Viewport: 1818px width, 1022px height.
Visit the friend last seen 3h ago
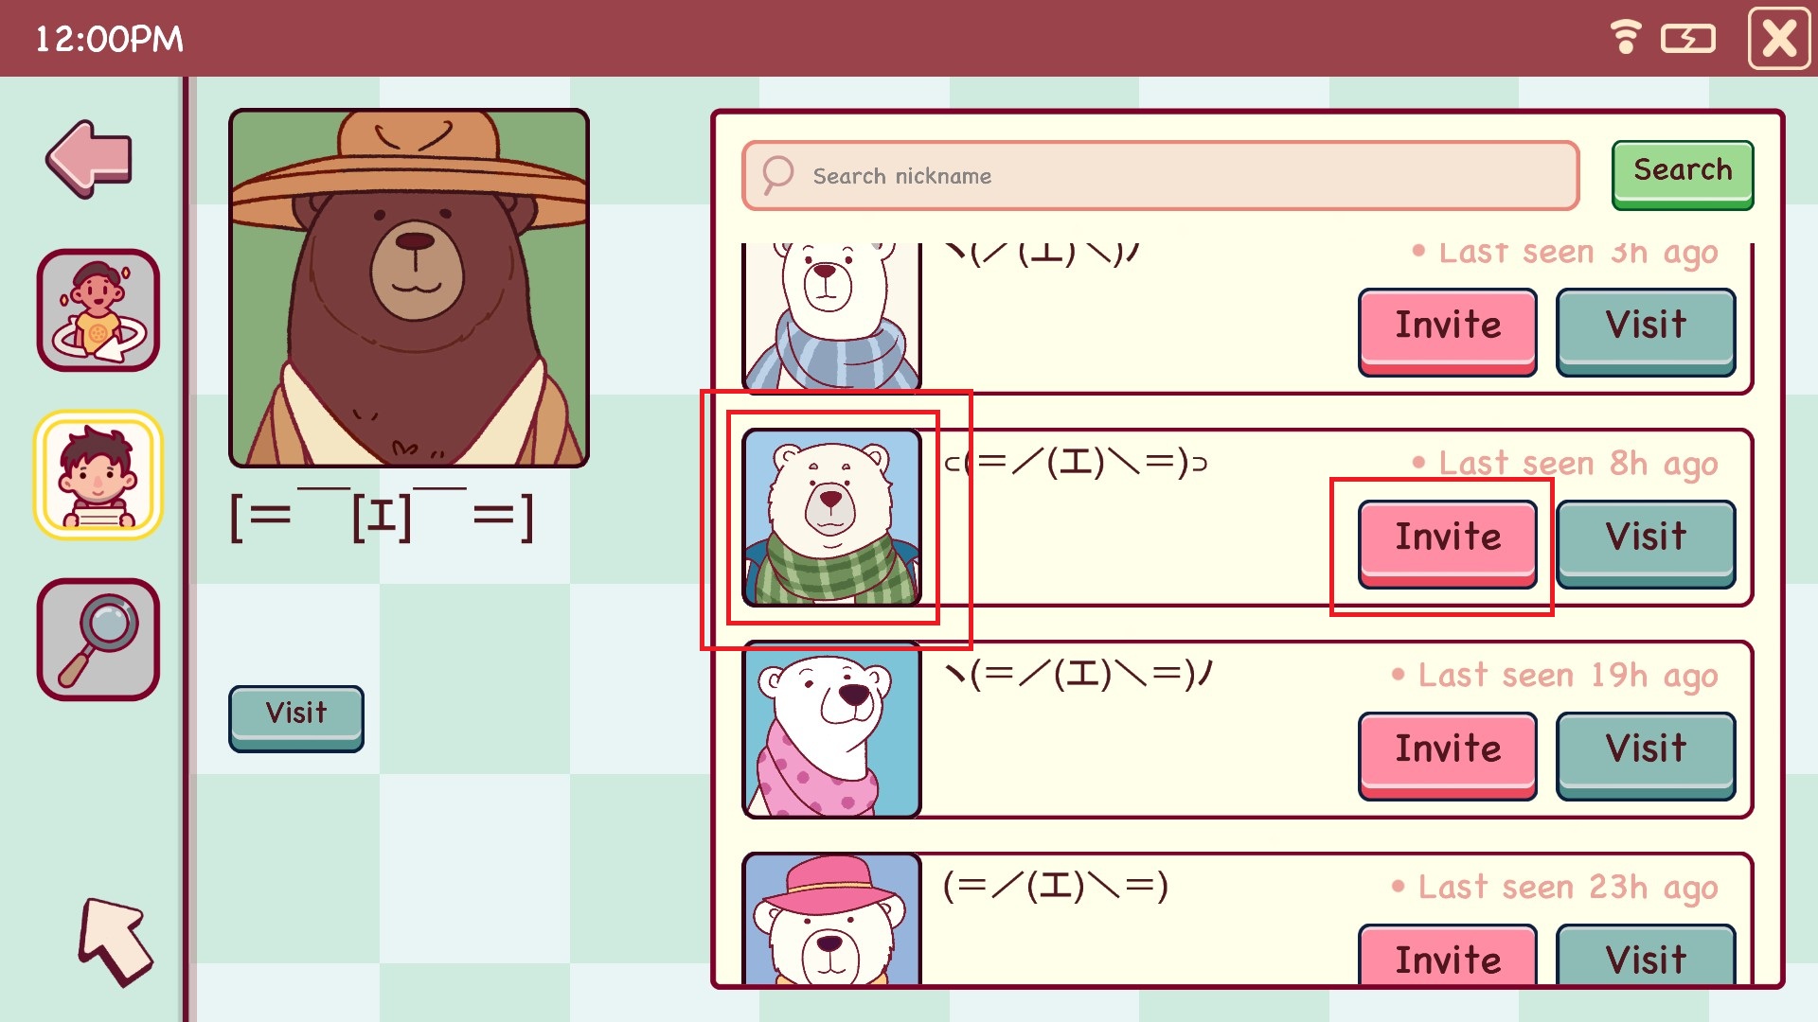coord(1646,331)
